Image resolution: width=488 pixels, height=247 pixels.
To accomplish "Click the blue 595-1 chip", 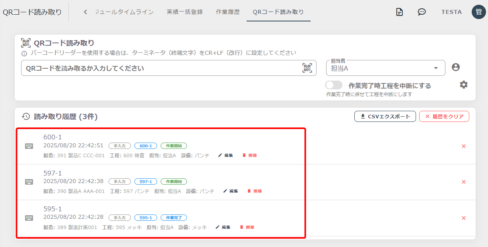I will [x=146, y=218].
